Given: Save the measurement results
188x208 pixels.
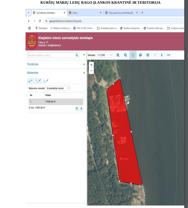Looking at the screenshot, I should point(77,108).
